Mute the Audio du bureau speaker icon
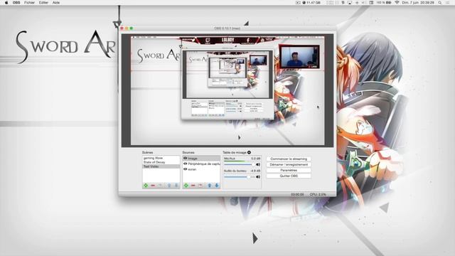The width and height of the screenshot is (455, 256). [x=257, y=177]
